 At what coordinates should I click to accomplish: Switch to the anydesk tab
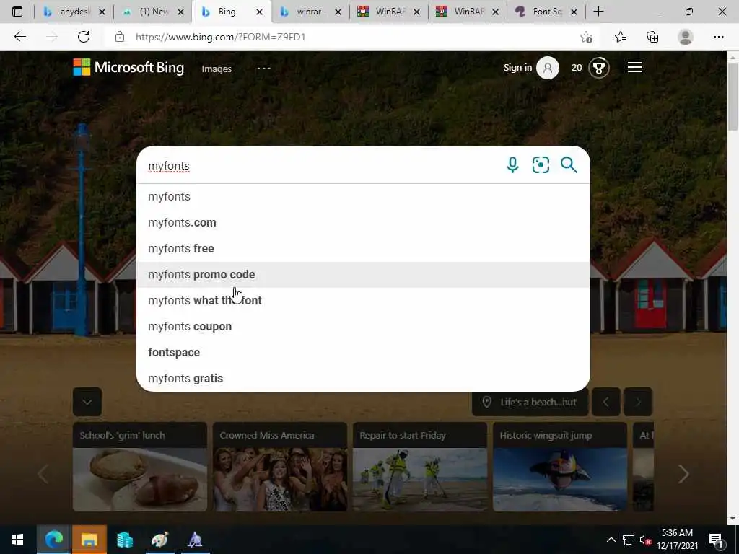tap(73, 12)
